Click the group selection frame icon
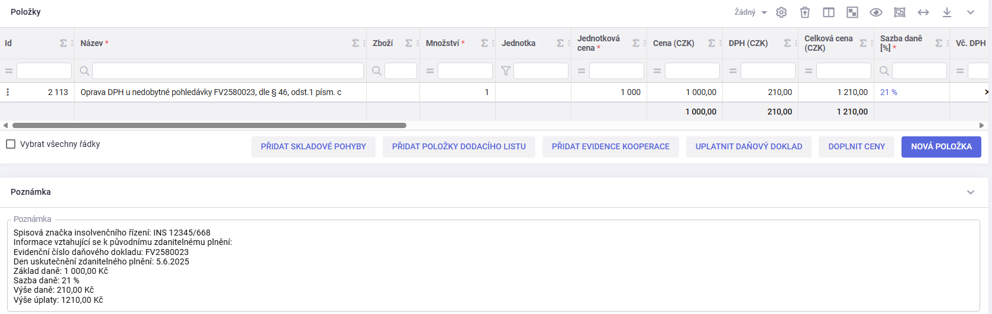Screen dimensions: 992x314 (x=900, y=12)
